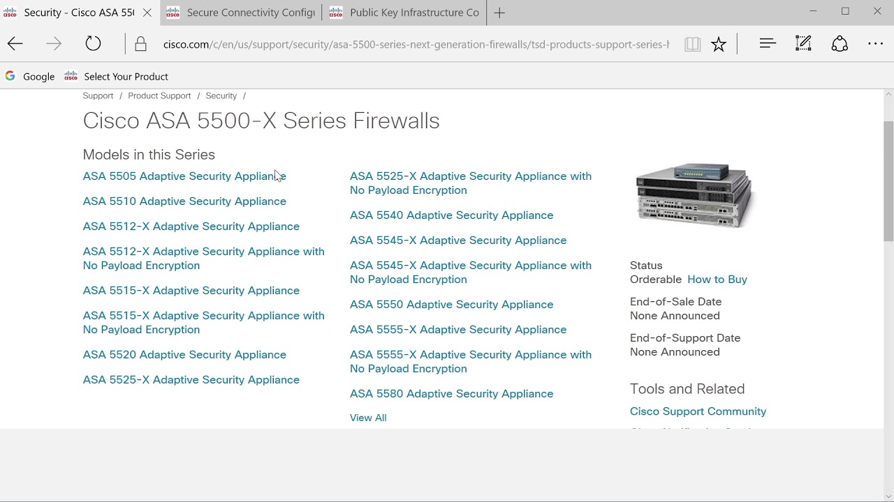This screenshot has width=894, height=502.
Task: Switch to Public Key Infrastructure tab
Action: point(405,13)
